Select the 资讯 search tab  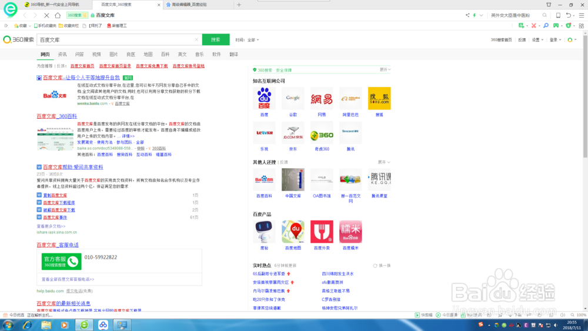[62, 54]
